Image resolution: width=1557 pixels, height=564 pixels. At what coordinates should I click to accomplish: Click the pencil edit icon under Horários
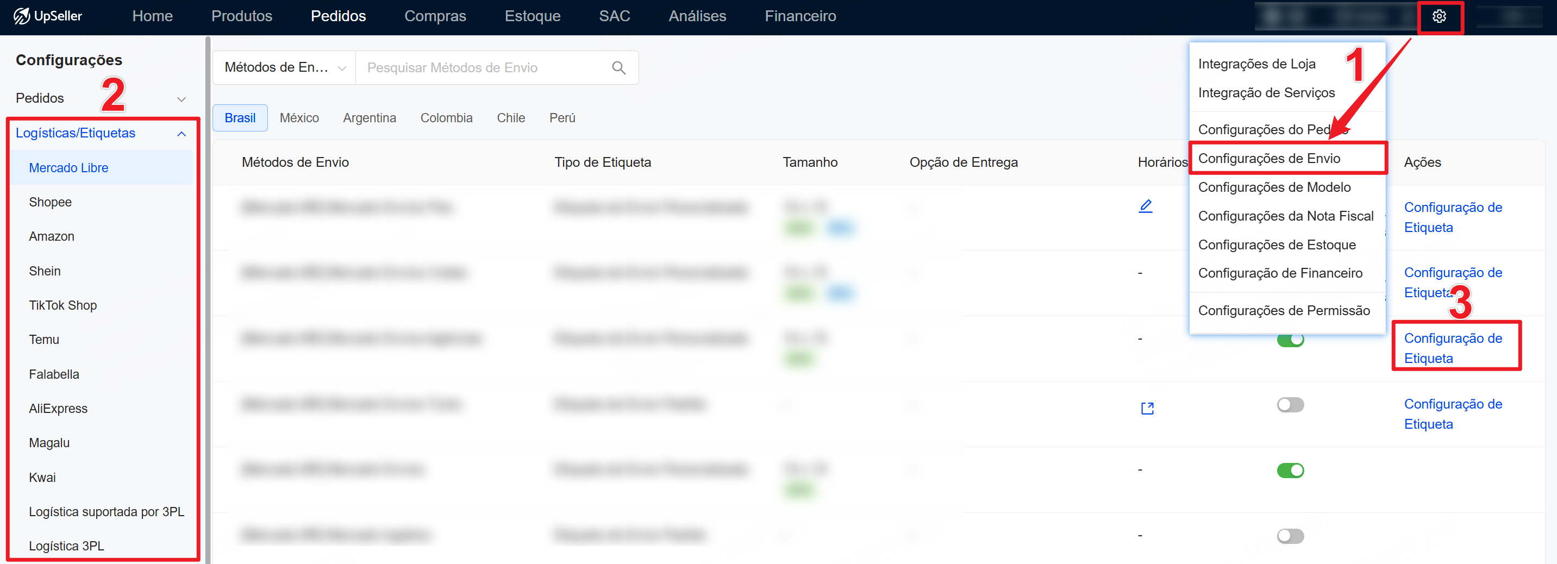click(x=1145, y=206)
